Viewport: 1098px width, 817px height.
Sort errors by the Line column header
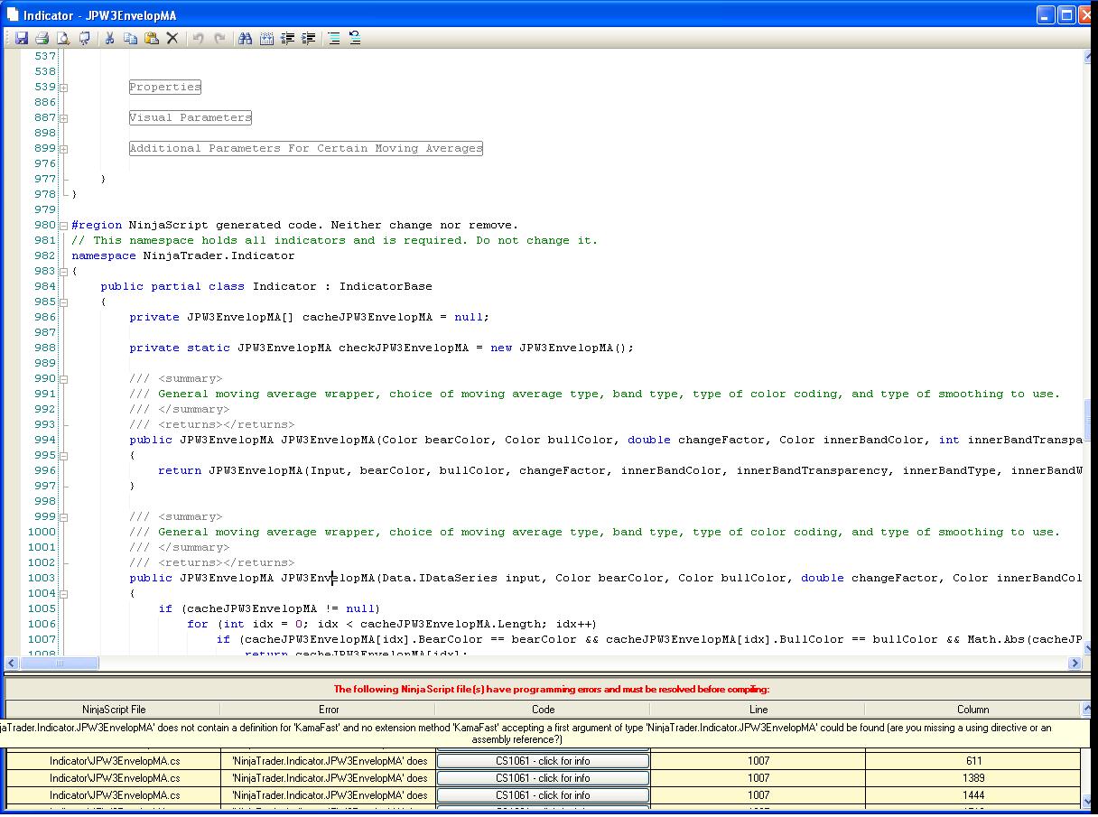tap(758, 710)
